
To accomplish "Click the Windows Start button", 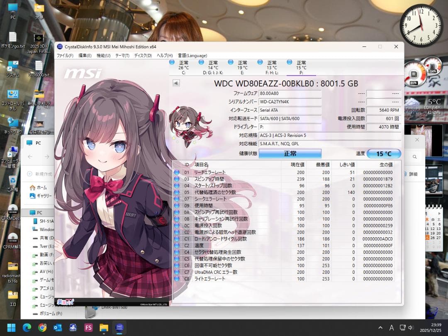I will point(11,328).
